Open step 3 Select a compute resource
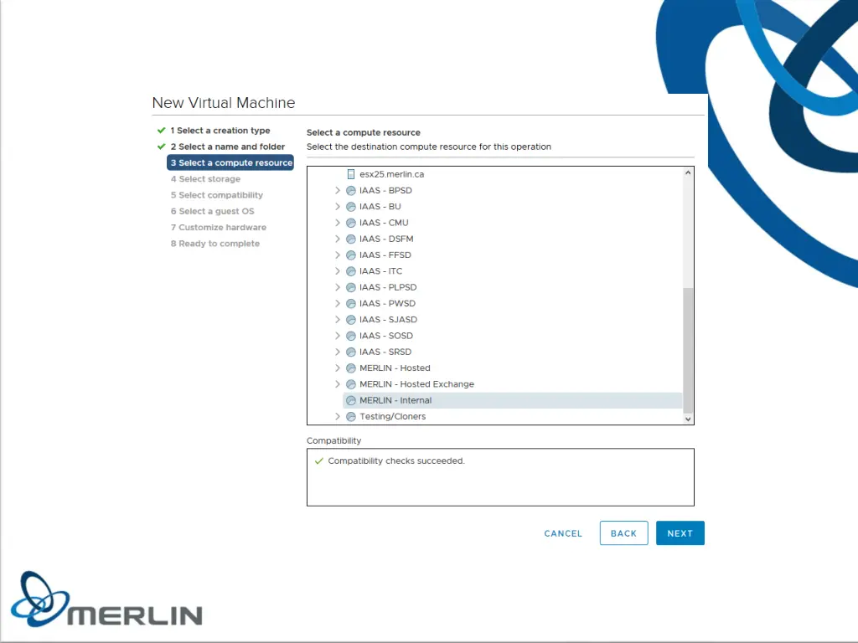 [x=230, y=163]
